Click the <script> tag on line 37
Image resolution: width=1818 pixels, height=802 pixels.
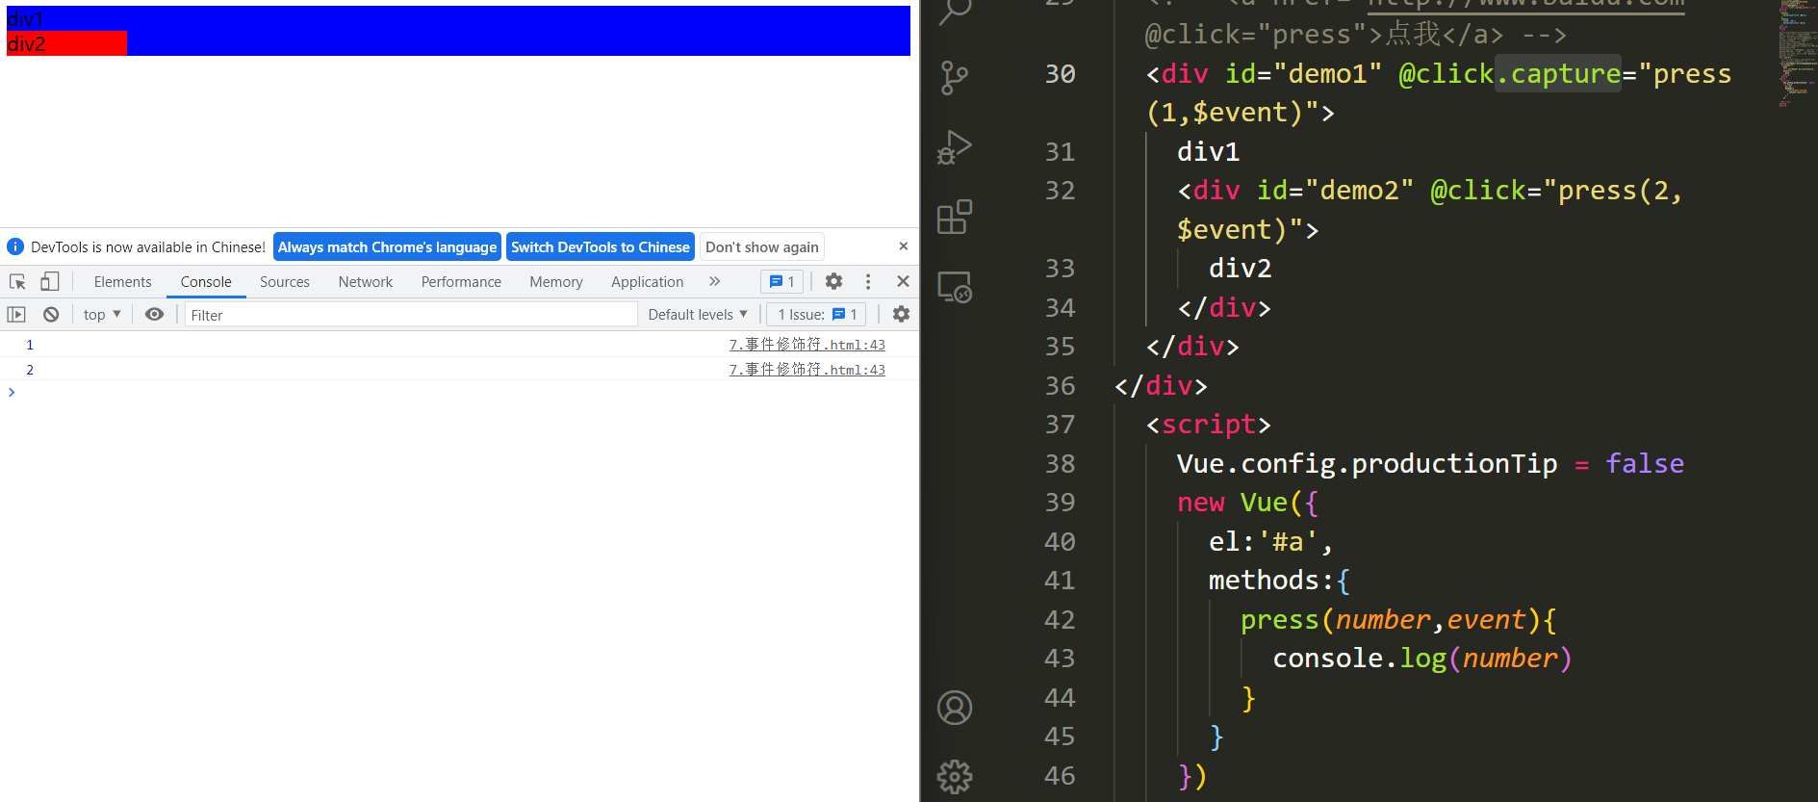[x=1208, y=424]
